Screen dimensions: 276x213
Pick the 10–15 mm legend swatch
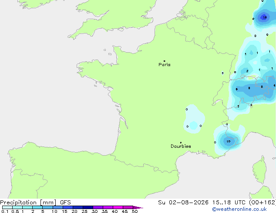pyautogui.click(x=58, y=207)
